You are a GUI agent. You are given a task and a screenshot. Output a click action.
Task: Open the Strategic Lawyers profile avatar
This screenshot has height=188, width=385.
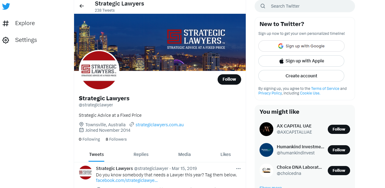click(x=99, y=70)
